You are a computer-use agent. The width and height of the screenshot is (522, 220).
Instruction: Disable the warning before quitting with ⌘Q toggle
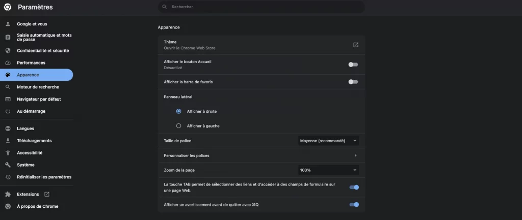click(354, 205)
